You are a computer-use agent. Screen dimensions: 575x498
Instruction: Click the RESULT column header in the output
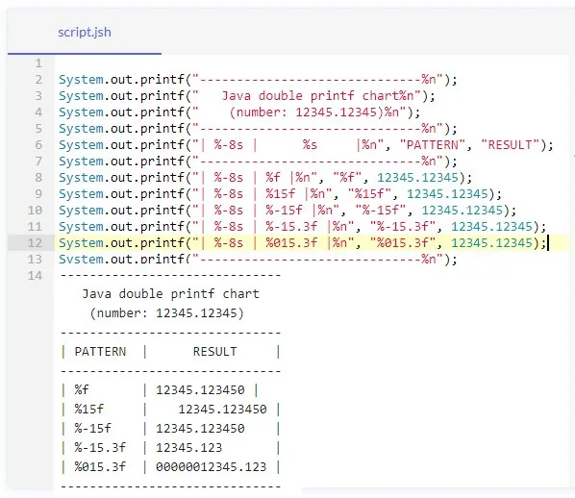(x=214, y=352)
